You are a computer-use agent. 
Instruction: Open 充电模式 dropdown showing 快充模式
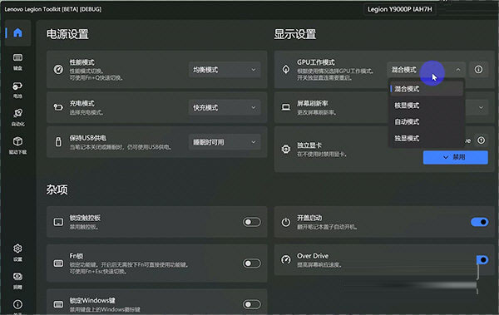tap(225, 107)
